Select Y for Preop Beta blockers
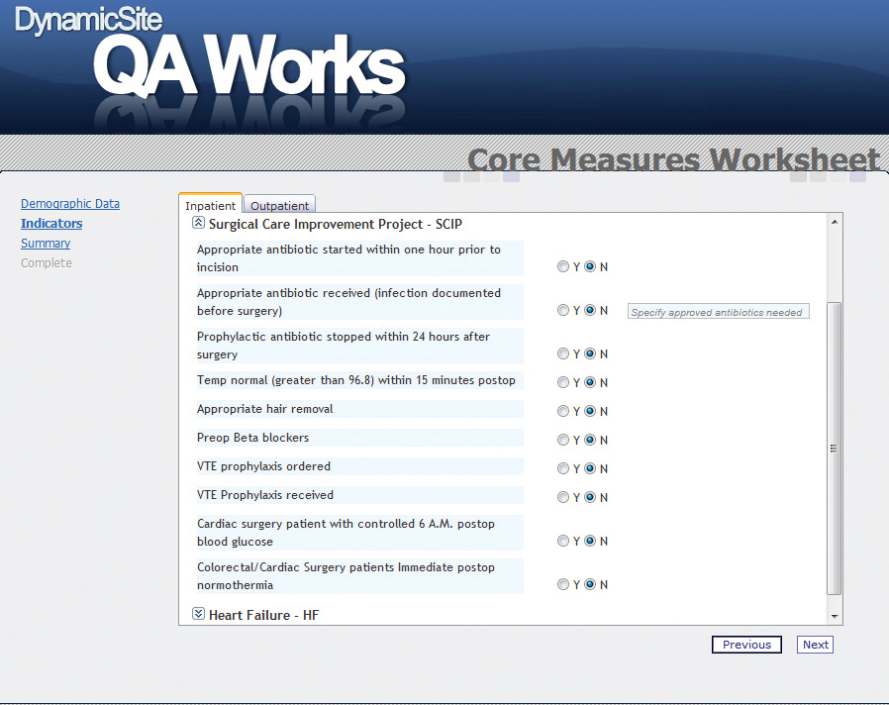Image resolution: width=889 pixels, height=705 pixels. 563,440
